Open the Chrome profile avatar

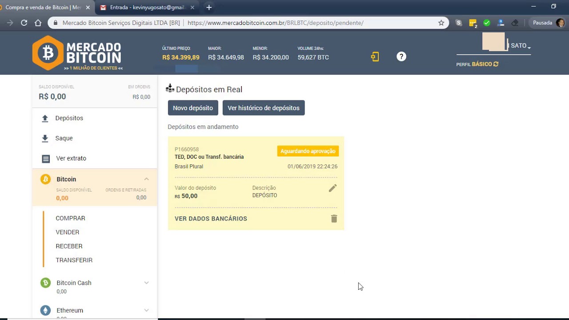coord(560,23)
